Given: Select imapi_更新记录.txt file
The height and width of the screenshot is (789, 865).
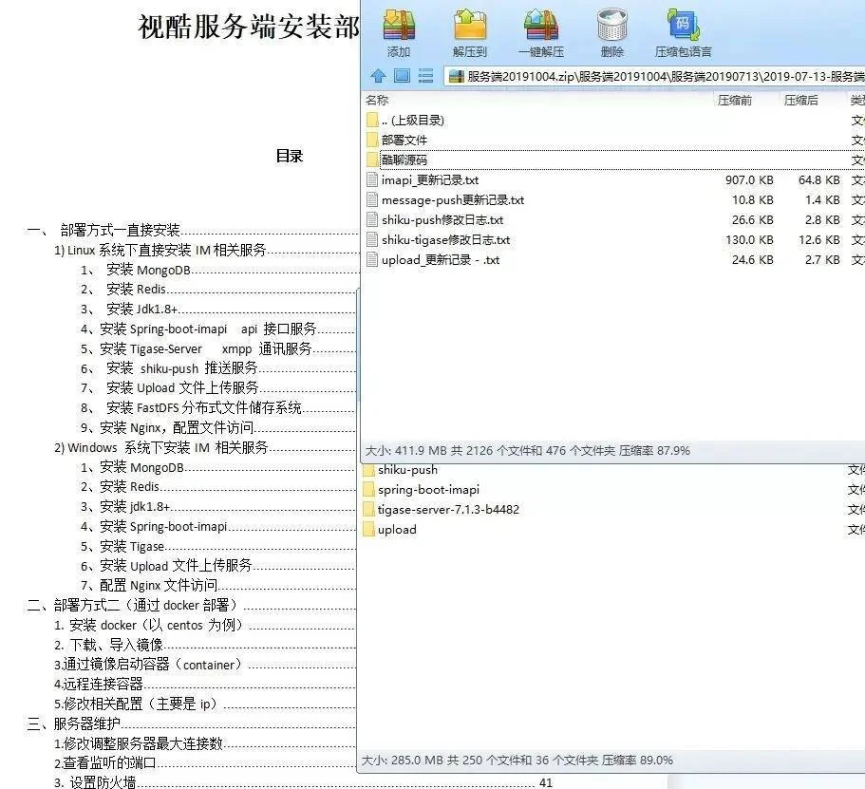Looking at the screenshot, I should [x=429, y=179].
